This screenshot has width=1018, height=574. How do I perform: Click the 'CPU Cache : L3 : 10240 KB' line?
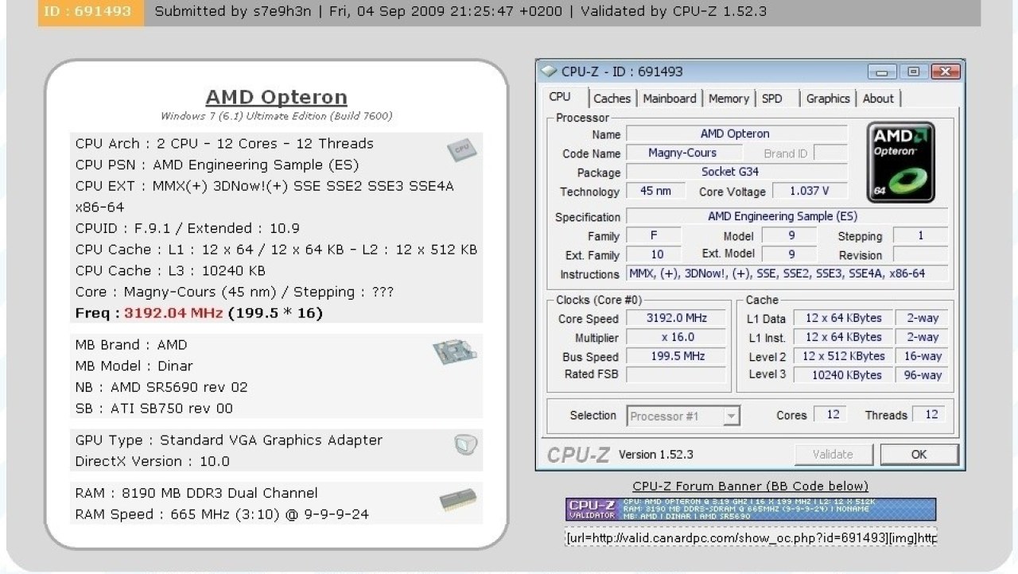[170, 270]
